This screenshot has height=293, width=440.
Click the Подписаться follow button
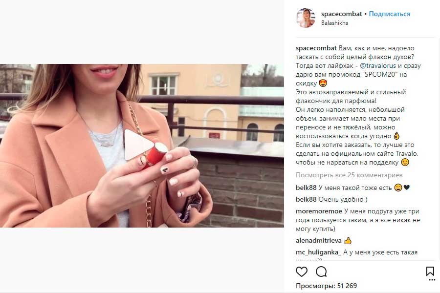(x=389, y=14)
